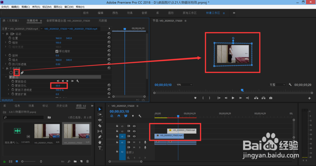Play the program monitor

233,98
